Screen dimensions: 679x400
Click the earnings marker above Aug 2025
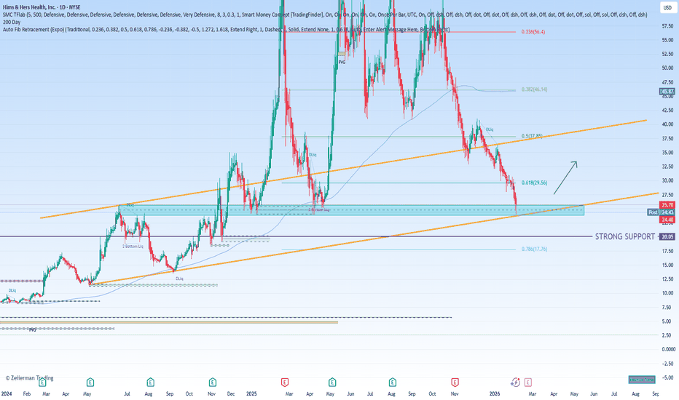click(393, 383)
